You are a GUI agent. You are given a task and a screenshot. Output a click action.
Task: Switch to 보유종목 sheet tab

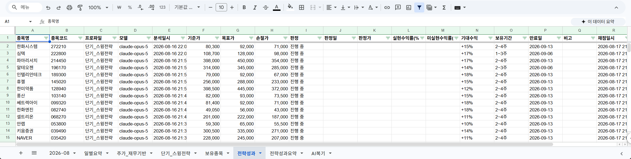tap(214, 153)
